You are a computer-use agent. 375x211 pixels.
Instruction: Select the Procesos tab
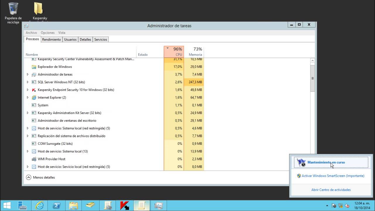click(32, 39)
